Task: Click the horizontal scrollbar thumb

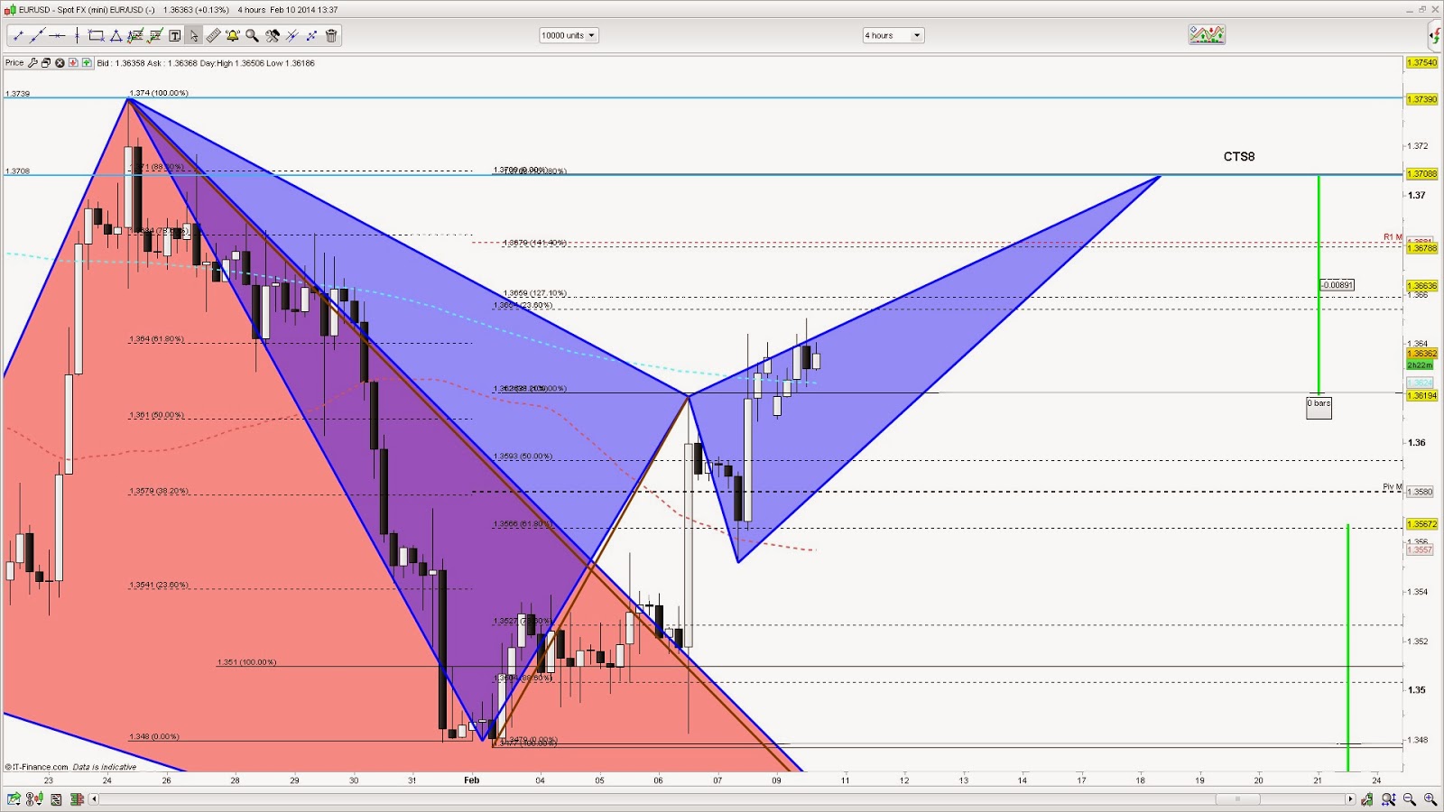Action: coord(1237,799)
